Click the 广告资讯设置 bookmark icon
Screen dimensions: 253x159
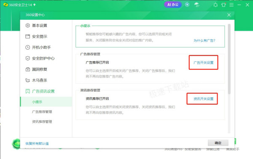27,91
